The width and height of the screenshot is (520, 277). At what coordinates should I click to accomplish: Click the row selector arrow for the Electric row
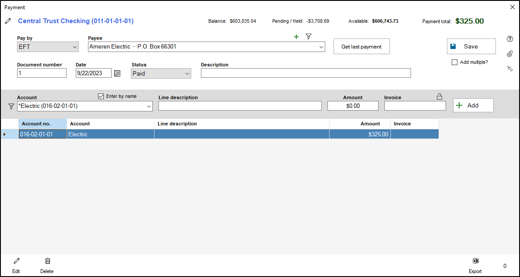(x=5, y=134)
